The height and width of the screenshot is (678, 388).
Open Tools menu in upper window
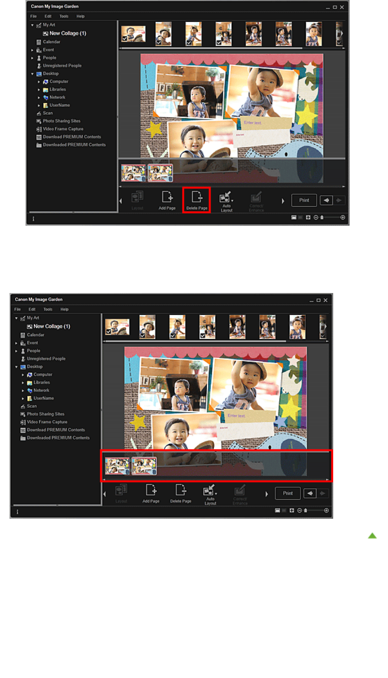coord(64,16)
